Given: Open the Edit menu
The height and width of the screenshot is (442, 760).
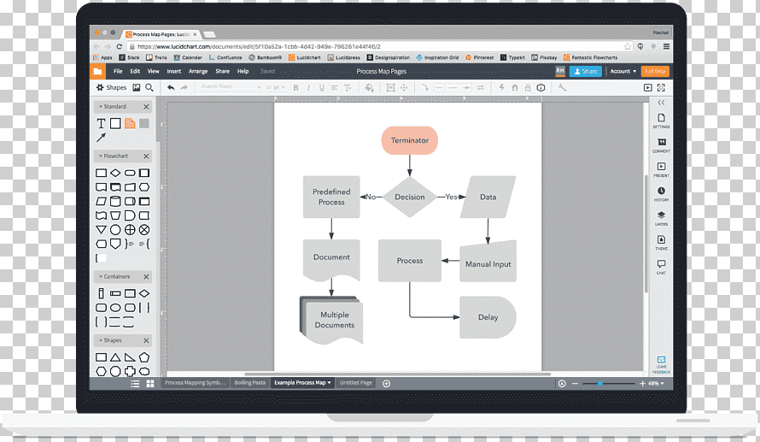Looking at the screenshot, I should pyautogui.click(x=135, y=71).
